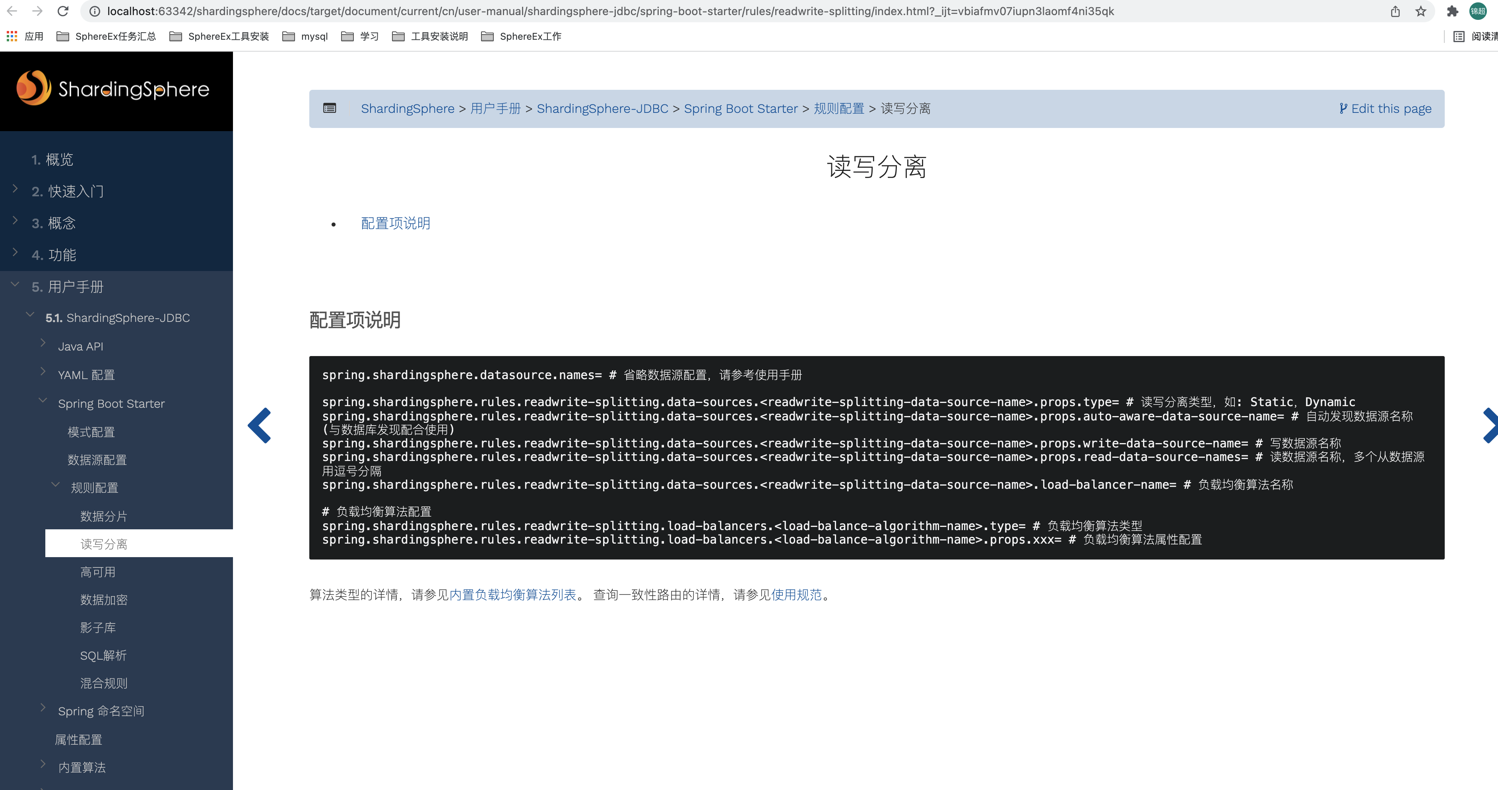Screen dimensions: 1498x790
Task: Open 影子库 sidebar item
Action: click(98, 628)
